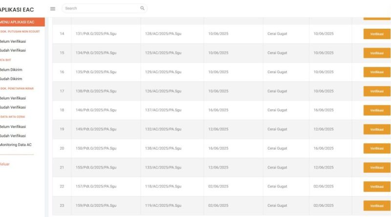
Task: Verify row 21 with certificate 133/AC/2025/PA.Sgu
Action: point(376,167)
